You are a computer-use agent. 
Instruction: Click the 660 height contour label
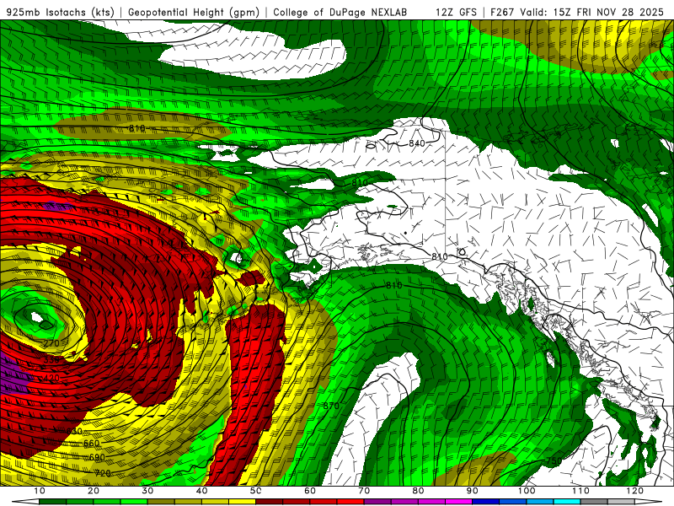point(91,444)
